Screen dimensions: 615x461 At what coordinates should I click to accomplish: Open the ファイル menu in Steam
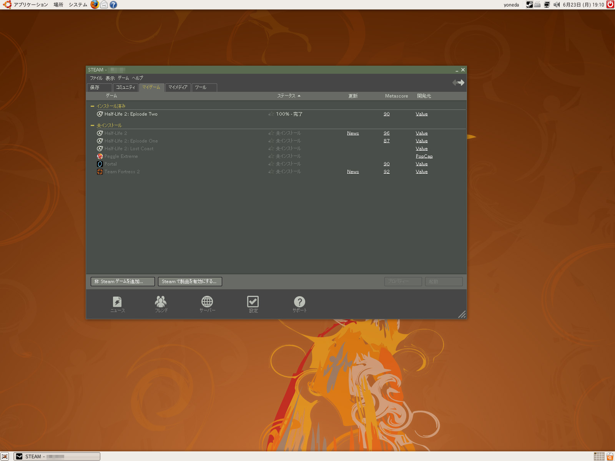coord(96,78)
